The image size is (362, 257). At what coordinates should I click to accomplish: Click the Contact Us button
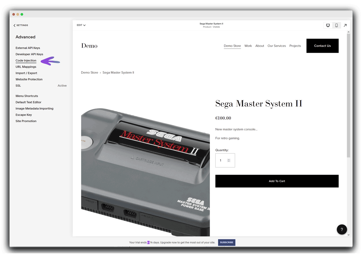coord(323,46)
